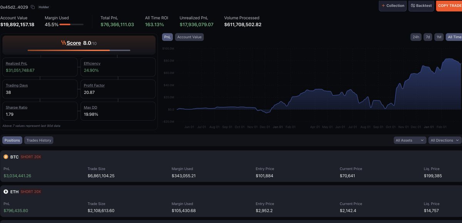Image resolution: width=462 pixels, height=223 pixels.
Task: Click the wallet address 0x45d2..4029
Action: (14, 7)
